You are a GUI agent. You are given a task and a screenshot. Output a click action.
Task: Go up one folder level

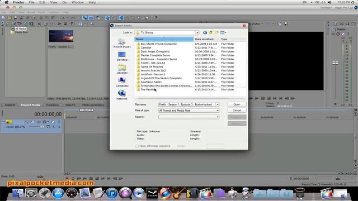point(211,32)
